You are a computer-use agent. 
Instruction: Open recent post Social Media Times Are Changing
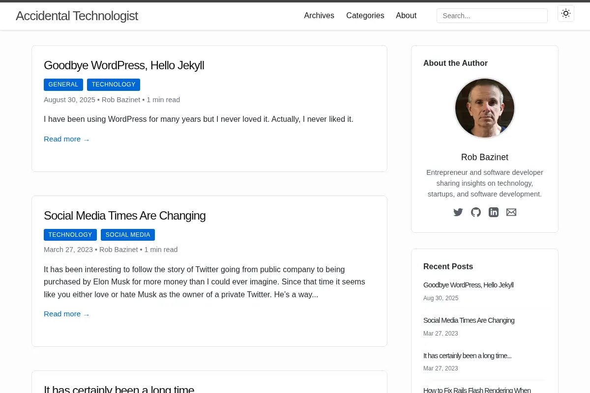coord(469,320)
